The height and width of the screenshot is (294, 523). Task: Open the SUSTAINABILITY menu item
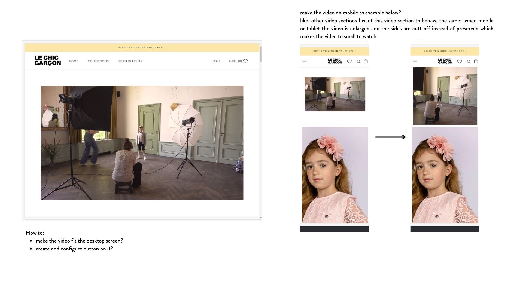click(130, 61)
